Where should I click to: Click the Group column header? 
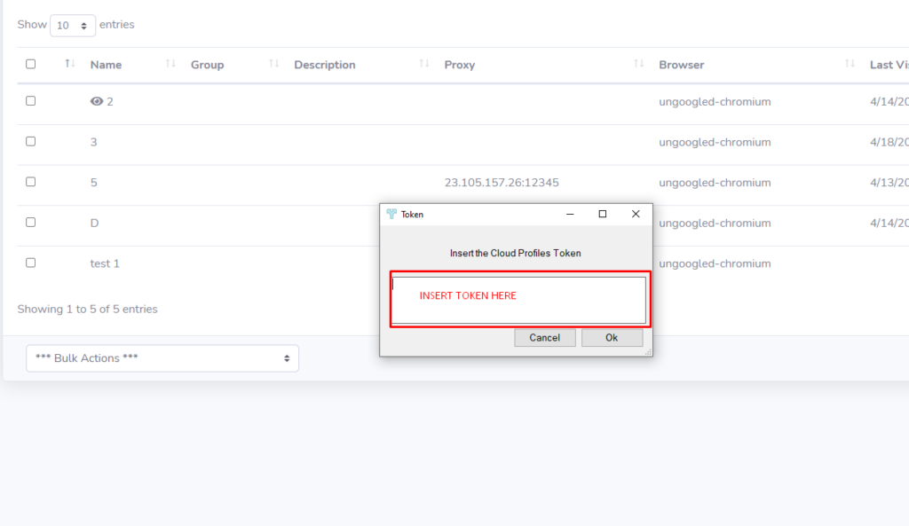[208, 65]
